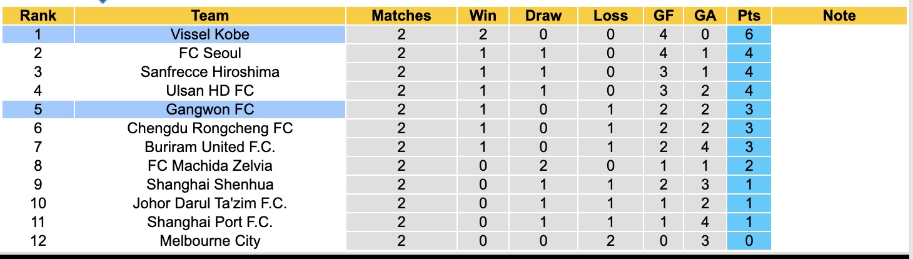Open the Vissel Kobe team row

point(210,34)
